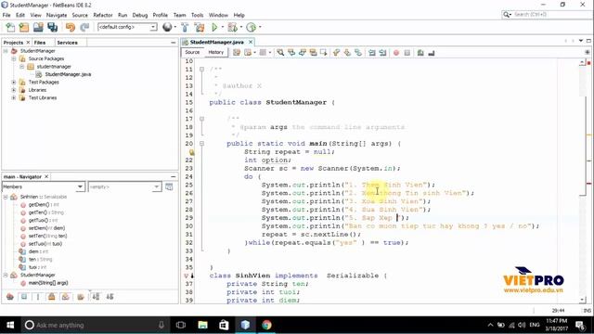Click the Undo arrow icon

point(71,27)
